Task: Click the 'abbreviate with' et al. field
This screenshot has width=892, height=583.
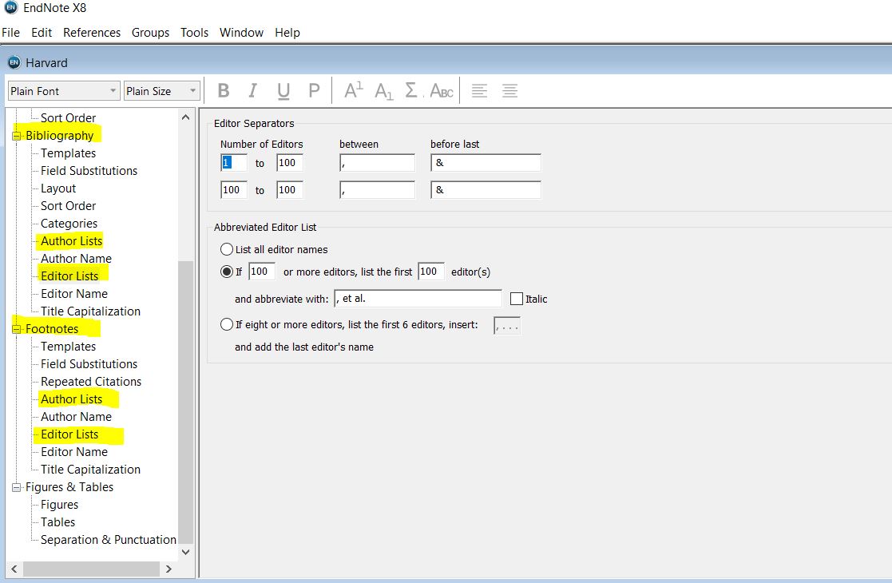Action: (418, 299)
